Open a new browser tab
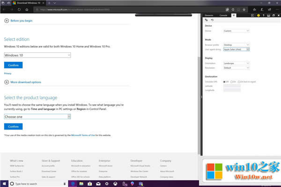 tap(49, 3)
